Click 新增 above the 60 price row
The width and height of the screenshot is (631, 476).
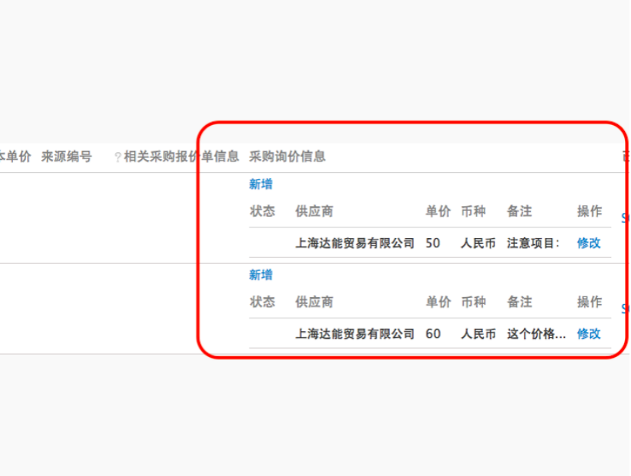(x=261, y=275)
